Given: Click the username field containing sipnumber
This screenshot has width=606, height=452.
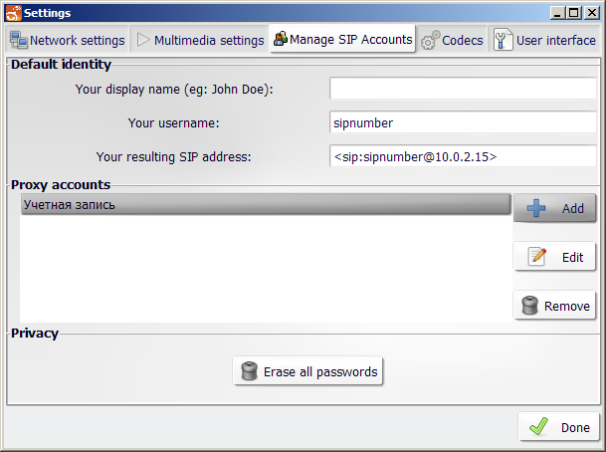Looking at the screenshot, I should pyautogui.click(x=463, y=122).
